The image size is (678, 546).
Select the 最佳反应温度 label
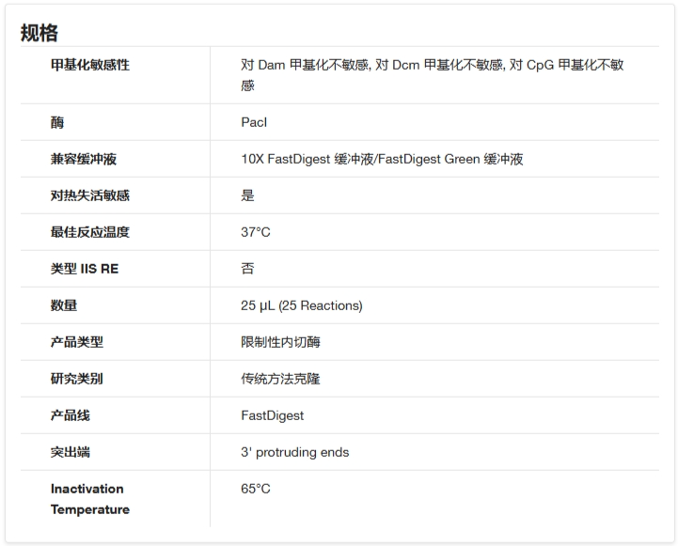pos(90,232)
